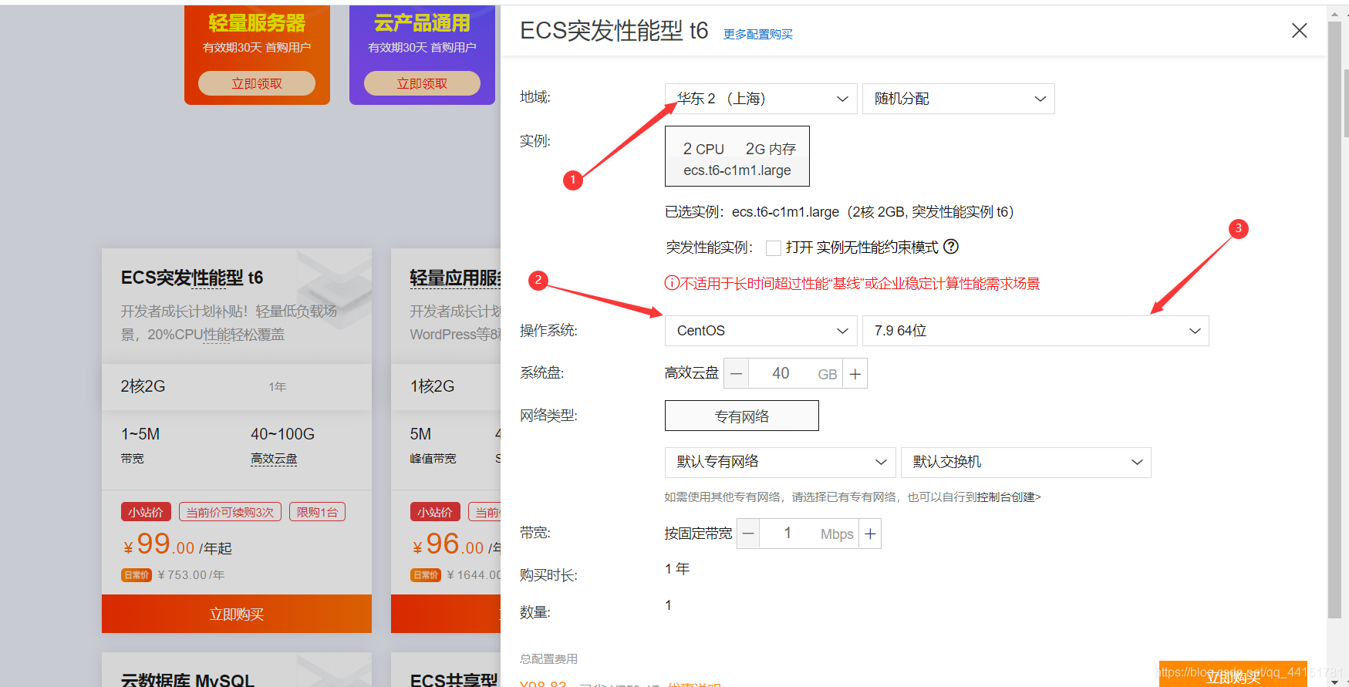Click the red 不适用于长时间超过性能基线 warning text
Image resolution: width=1349 pixels, height=687 pixels.
[852, 284]
